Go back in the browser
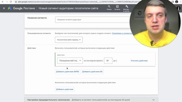The width and height of the screenshot is (182, 102). (3, 2)
